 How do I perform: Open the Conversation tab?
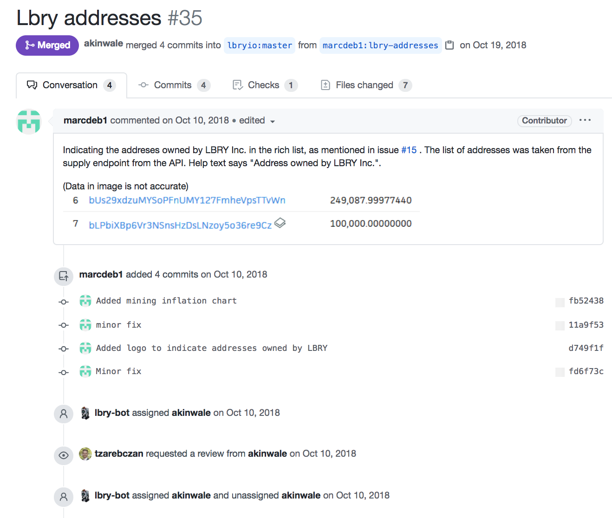point(72,85)
